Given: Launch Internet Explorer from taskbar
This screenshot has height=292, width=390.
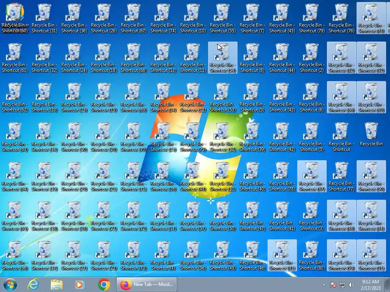Looking at the screenshot, I should point(33,284).
